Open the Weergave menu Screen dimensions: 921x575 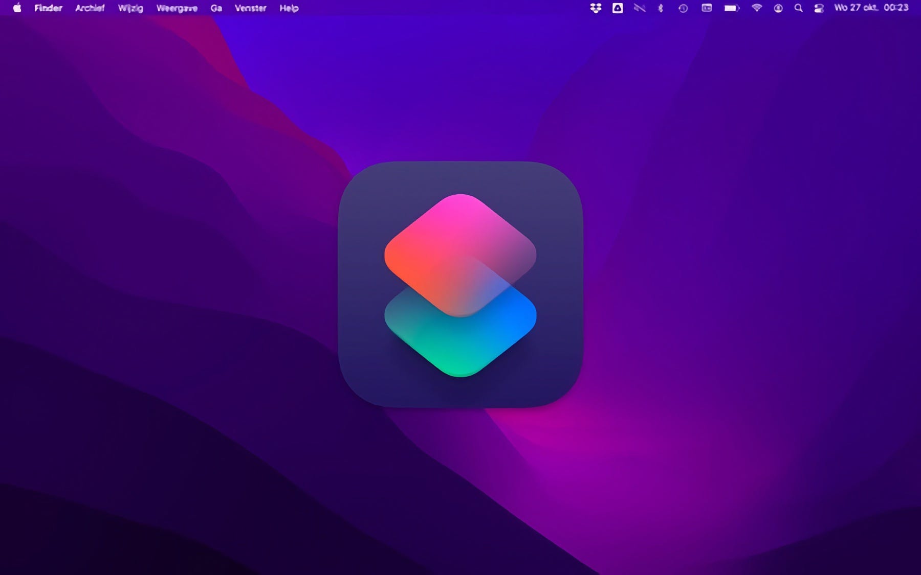(177, 8)
